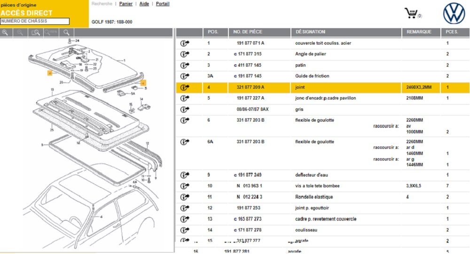Click the GOLF 1987: 188-000 model label

click(112, 22)
